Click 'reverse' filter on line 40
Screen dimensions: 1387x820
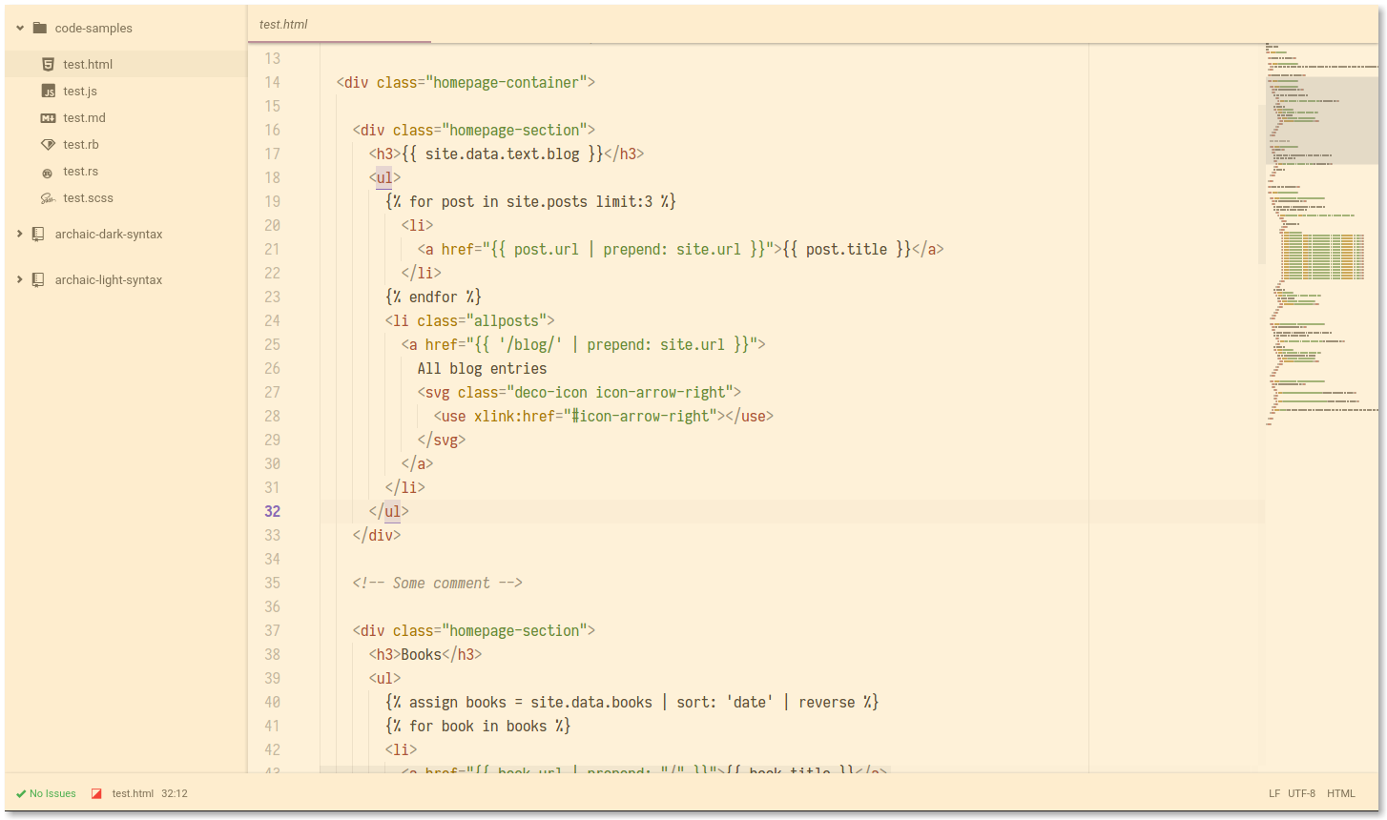[x=826, y=702]
